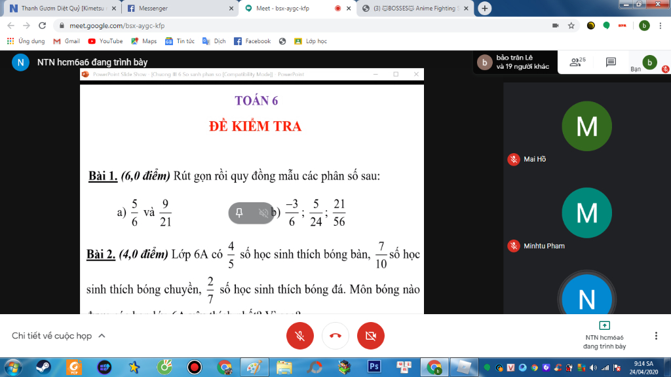Turn on camera with the red video button
This screenshot has height=377, width=671.
(x=371, y=336)
